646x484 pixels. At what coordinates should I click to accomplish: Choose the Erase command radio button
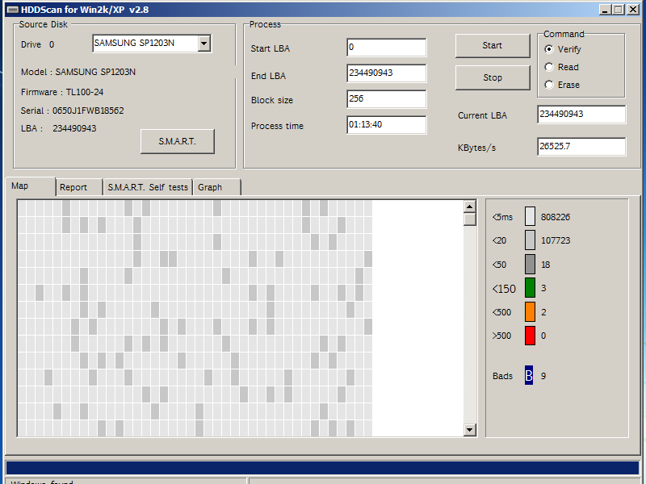coord(550,85)
